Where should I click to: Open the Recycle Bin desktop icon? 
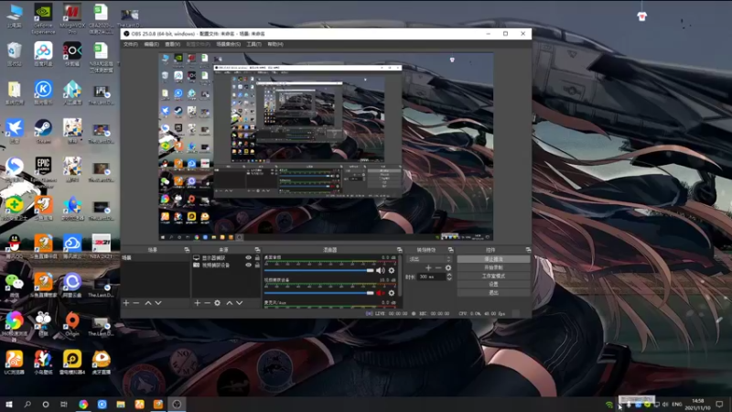pos(14,54)
